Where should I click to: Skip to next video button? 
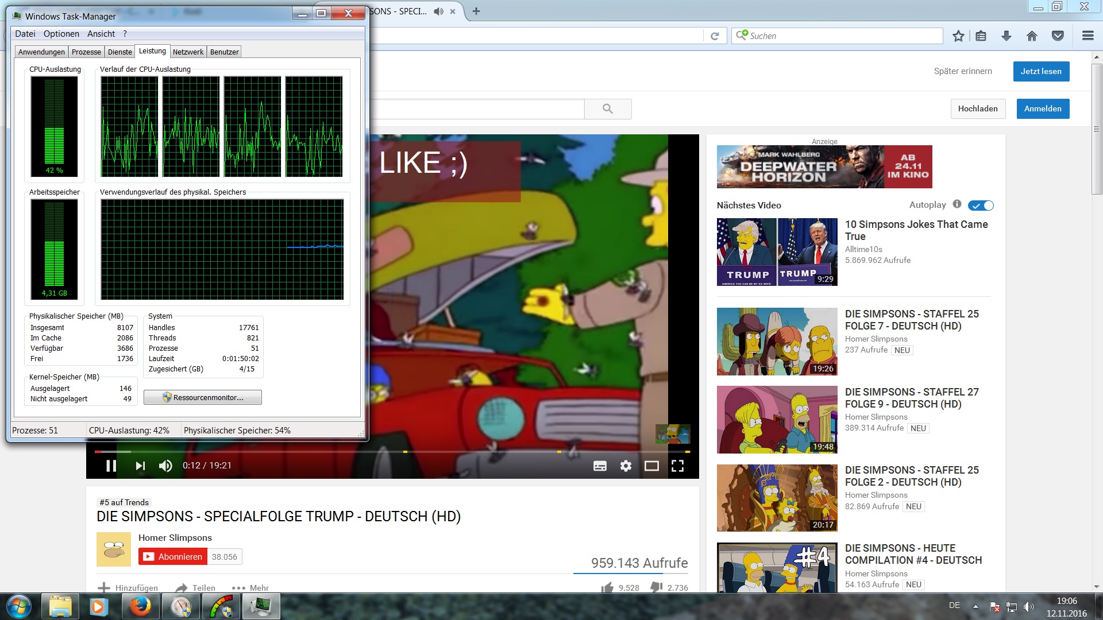coord(140,466)
